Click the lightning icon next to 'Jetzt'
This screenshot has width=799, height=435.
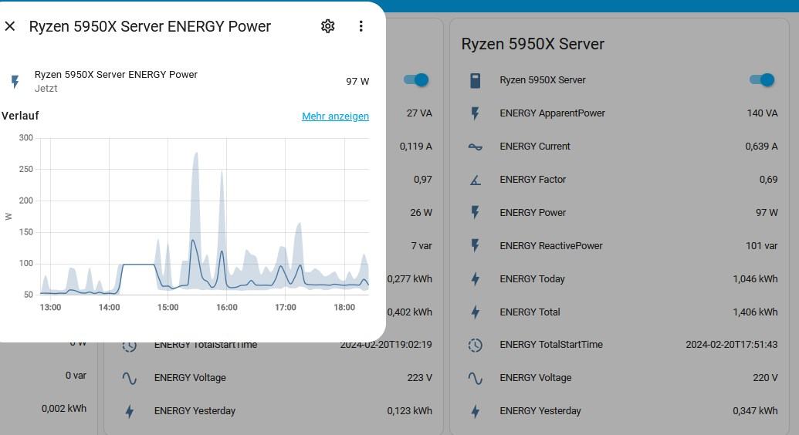[x=15, y=82]
